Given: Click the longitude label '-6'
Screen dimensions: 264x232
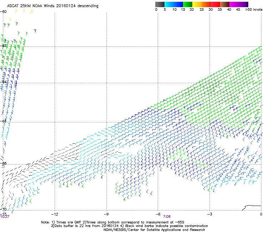Looking at the screenshot, I should pos(158,214).
